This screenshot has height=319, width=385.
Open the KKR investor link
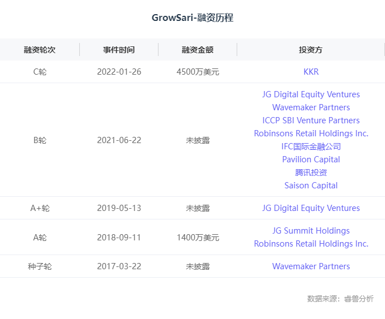tap(311, 72)
